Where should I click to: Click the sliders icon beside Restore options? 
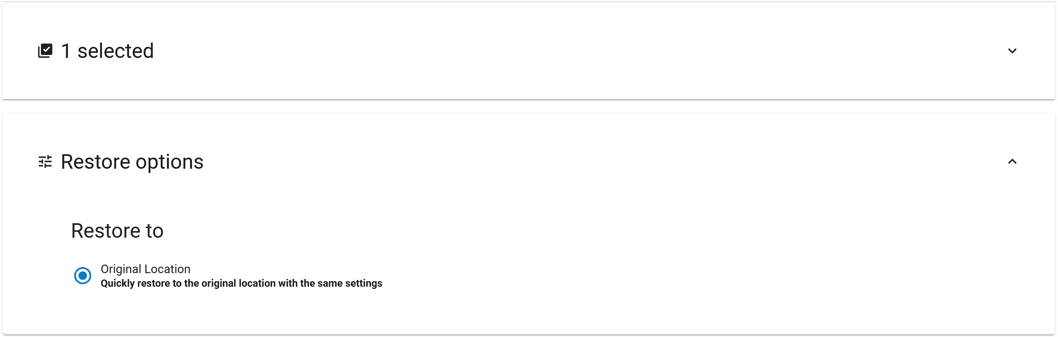tap(45, 161)
